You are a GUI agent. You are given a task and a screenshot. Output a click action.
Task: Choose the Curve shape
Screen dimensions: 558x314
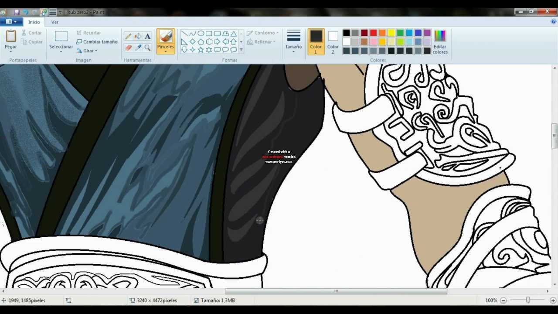(192, 34)
